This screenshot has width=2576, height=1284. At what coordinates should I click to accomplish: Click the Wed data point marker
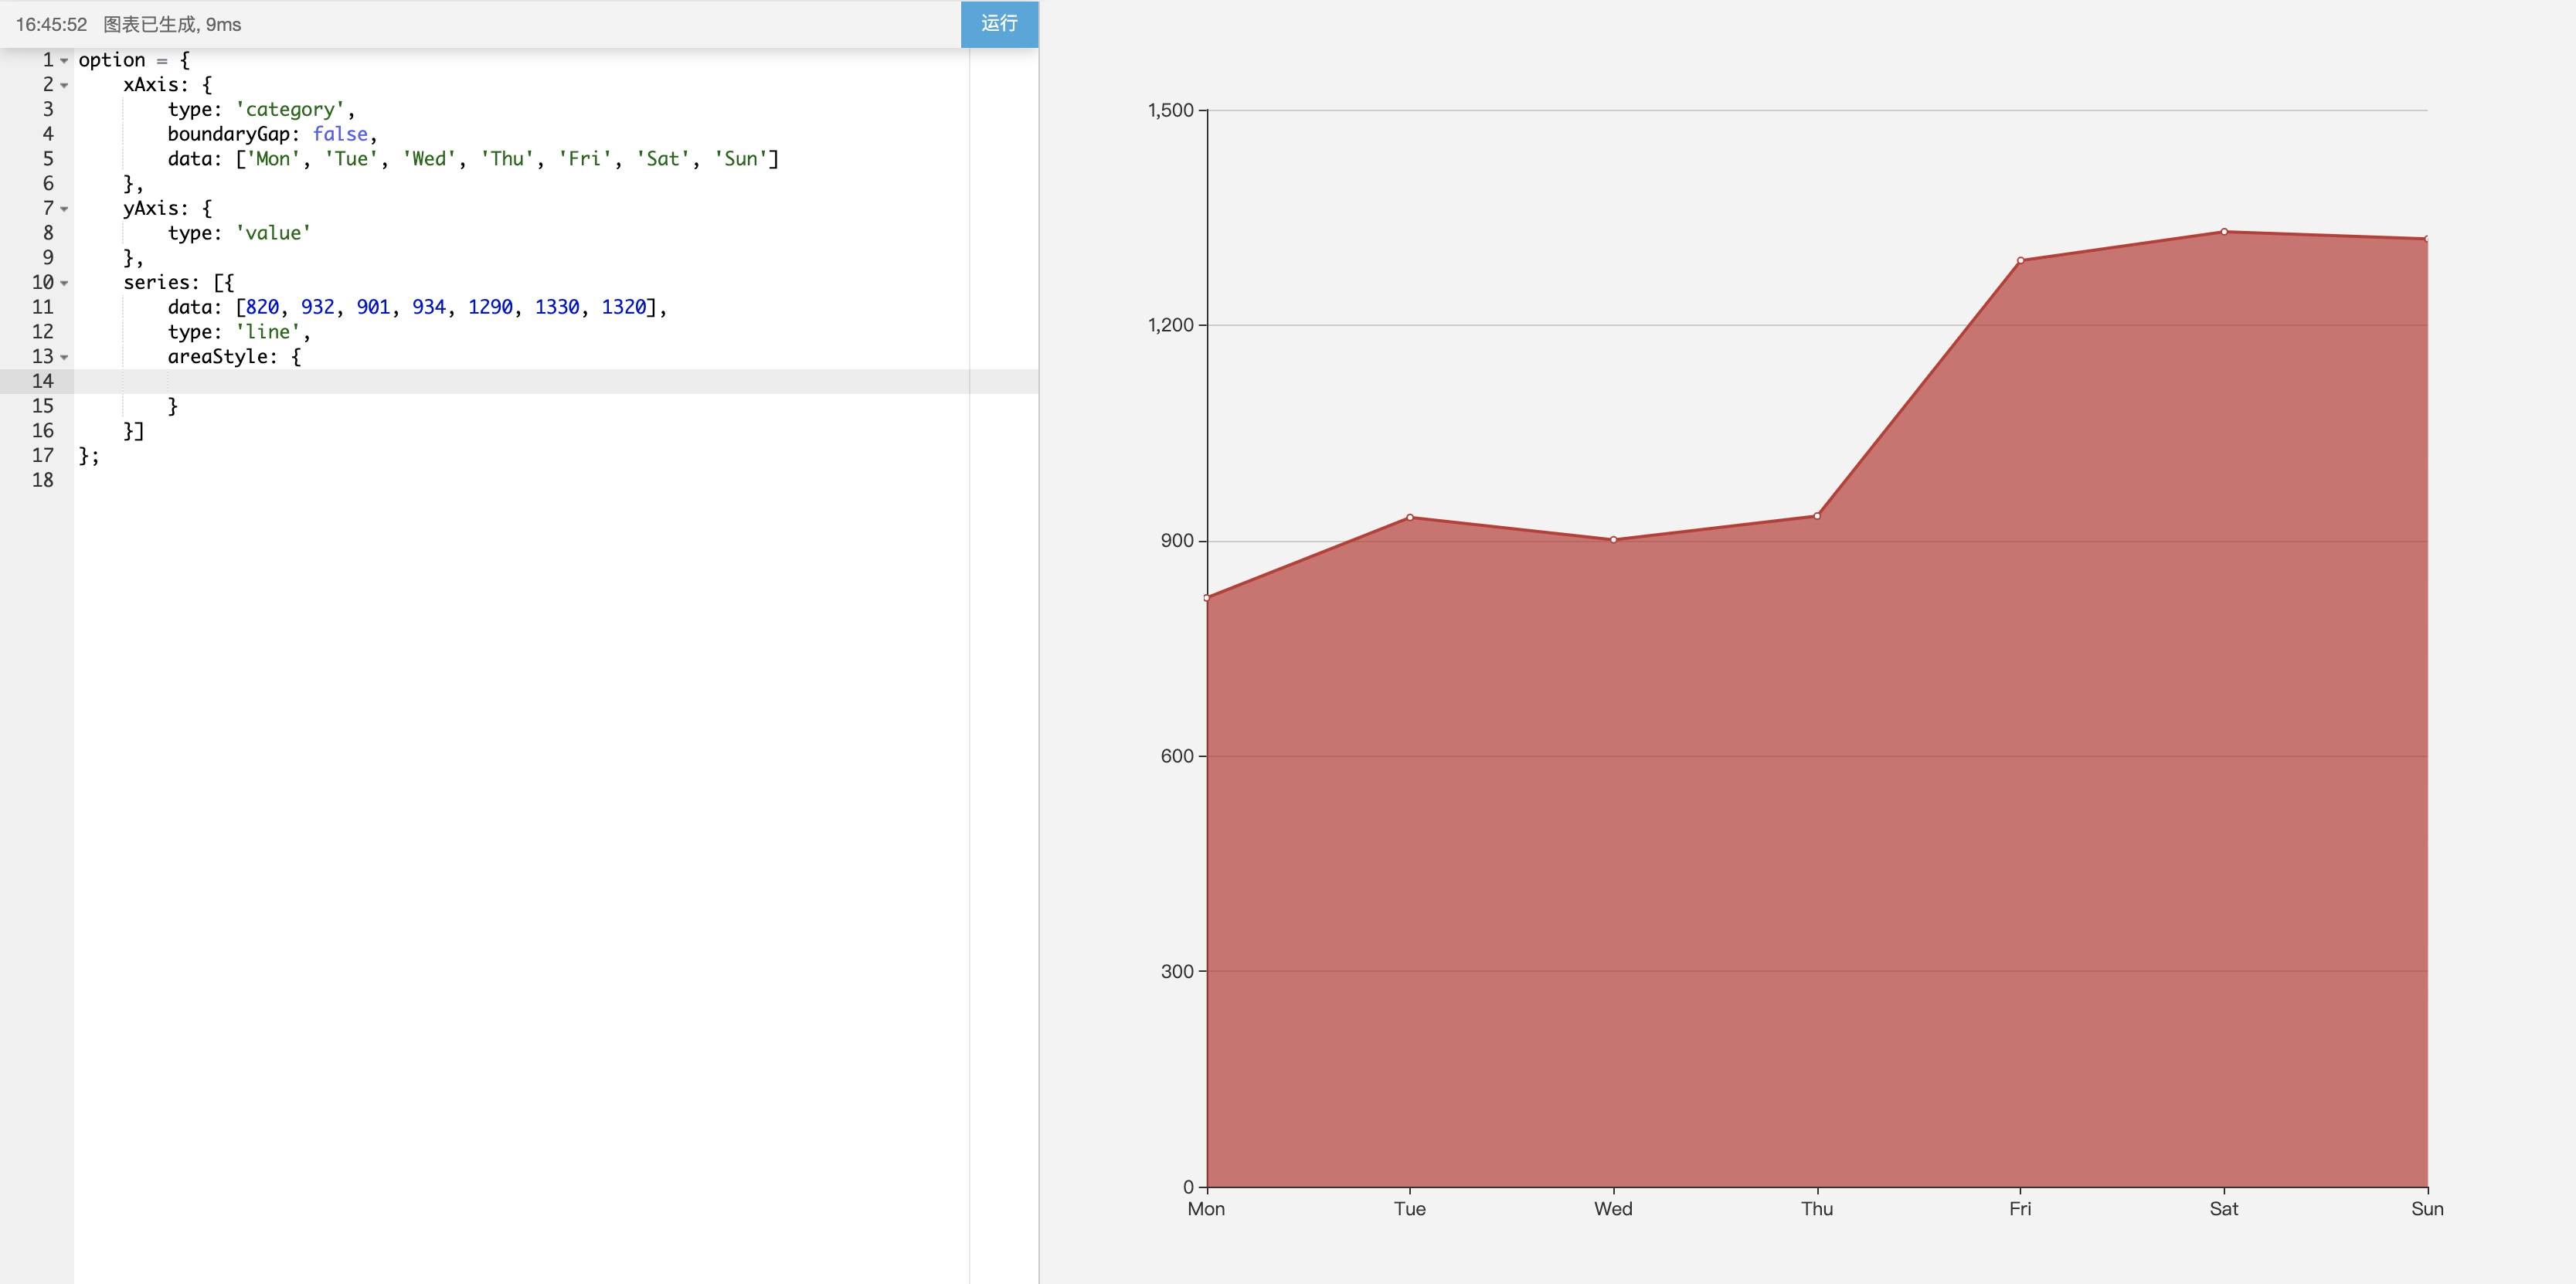[x=1613, y=540]
